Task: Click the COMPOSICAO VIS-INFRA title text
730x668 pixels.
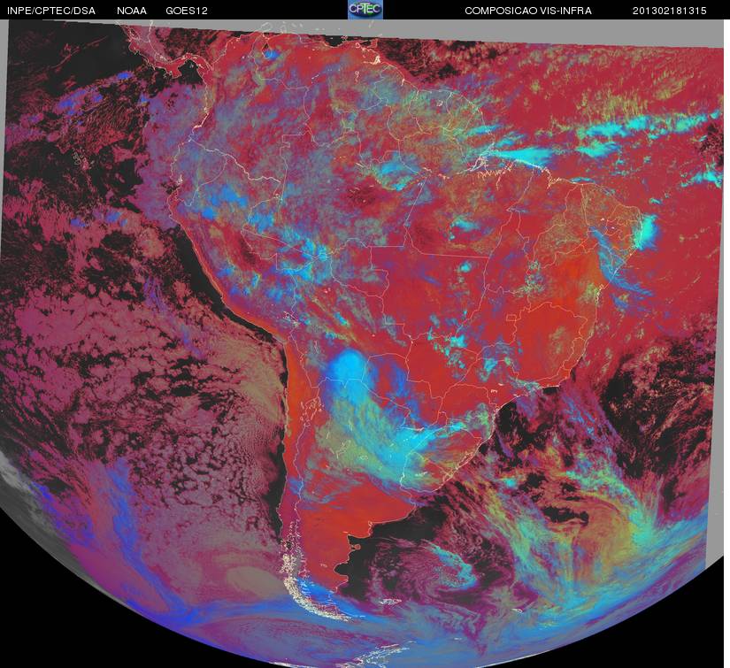Action: (528, 11)
